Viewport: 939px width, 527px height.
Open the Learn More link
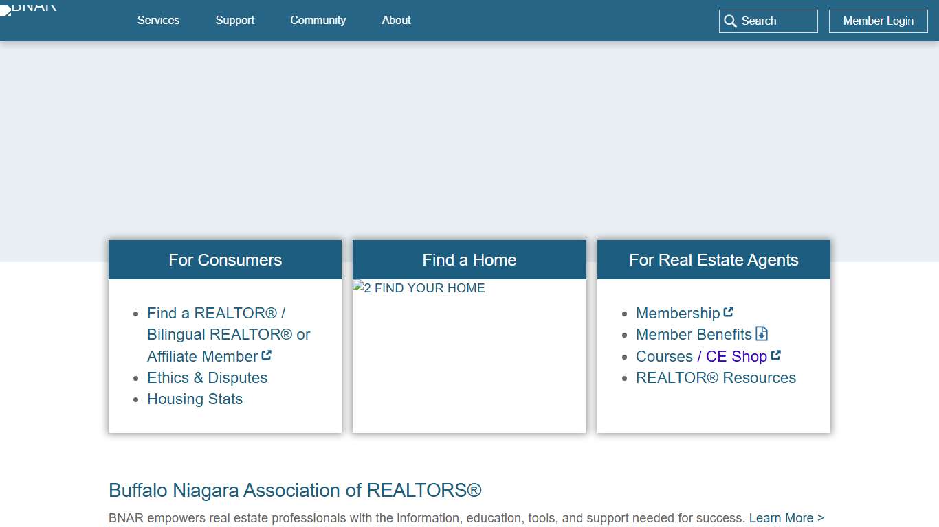pyautogui.click(x=786, y=517)
